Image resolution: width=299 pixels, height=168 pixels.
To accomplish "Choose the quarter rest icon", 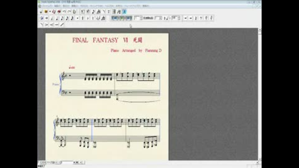I will click(x=196, y=18).
